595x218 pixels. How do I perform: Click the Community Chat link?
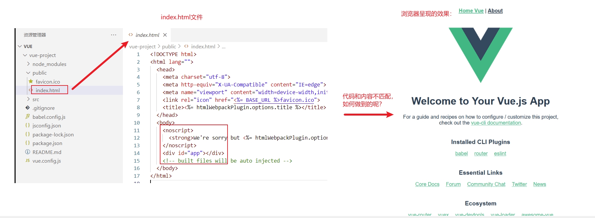[x=486, y=184]
